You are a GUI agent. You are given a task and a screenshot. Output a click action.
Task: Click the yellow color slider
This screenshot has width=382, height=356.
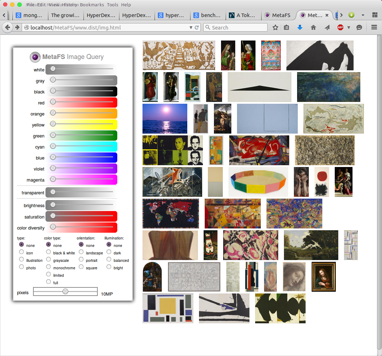[82, 124]
